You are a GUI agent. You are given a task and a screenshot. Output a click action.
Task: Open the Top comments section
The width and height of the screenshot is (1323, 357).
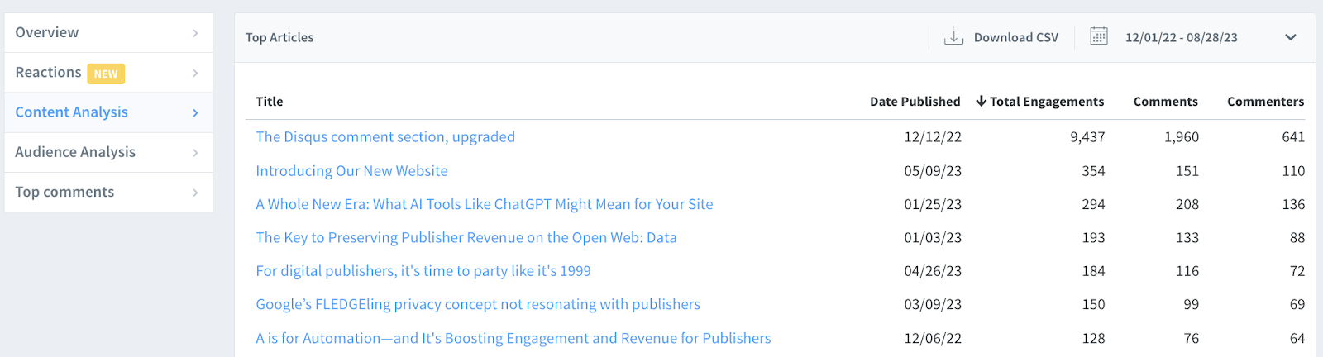(64, 192)
